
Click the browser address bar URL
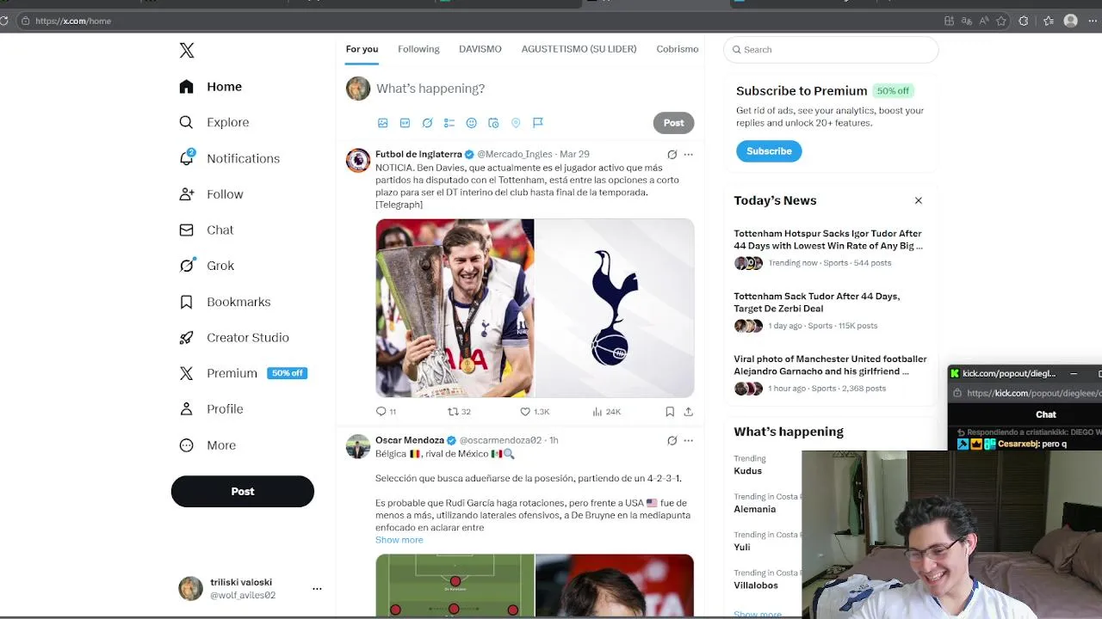[73, 21]
